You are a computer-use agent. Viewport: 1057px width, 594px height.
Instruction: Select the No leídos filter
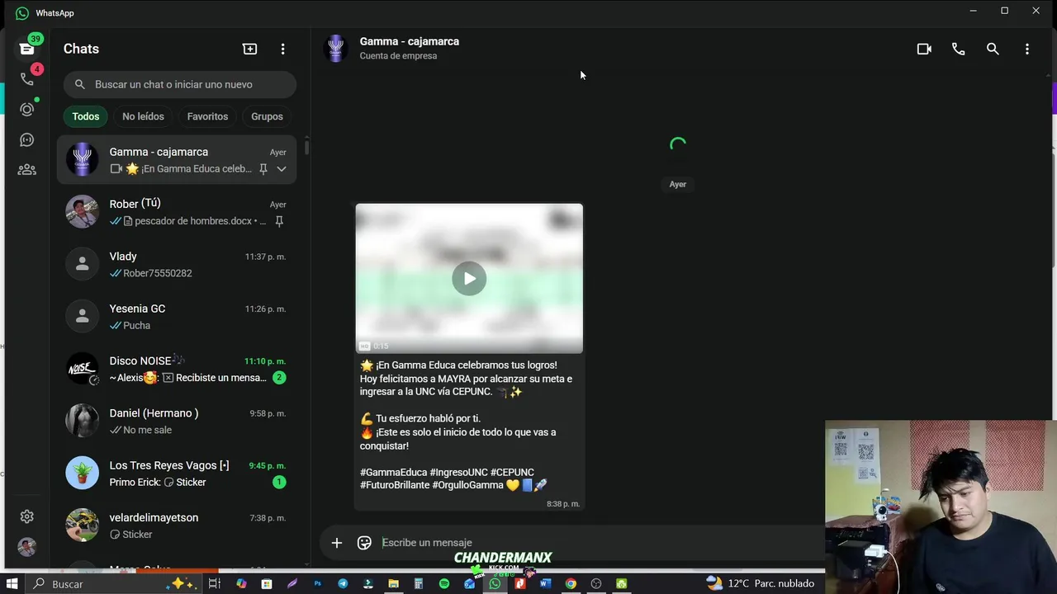[x=143, y=116]
